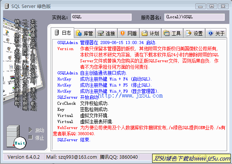Open the 日志 log tab
Viewport: 232px width, 164px height.
pyautogui.click(x=62, y=33)
